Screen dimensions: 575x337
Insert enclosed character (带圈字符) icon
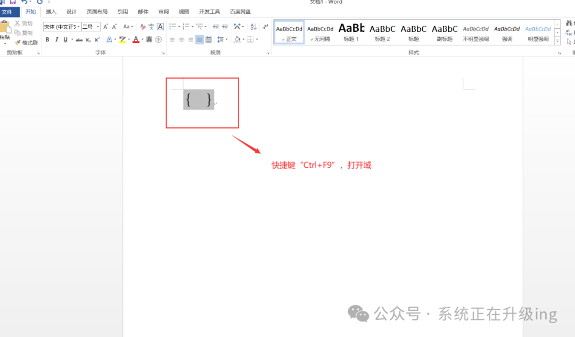pos(159,39)
